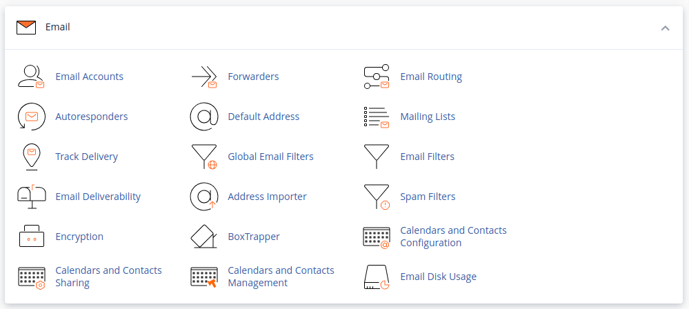This screenshot has width=689, height=309.
Task: Click the Forwarders arrow icon
Action: point(203,77)
